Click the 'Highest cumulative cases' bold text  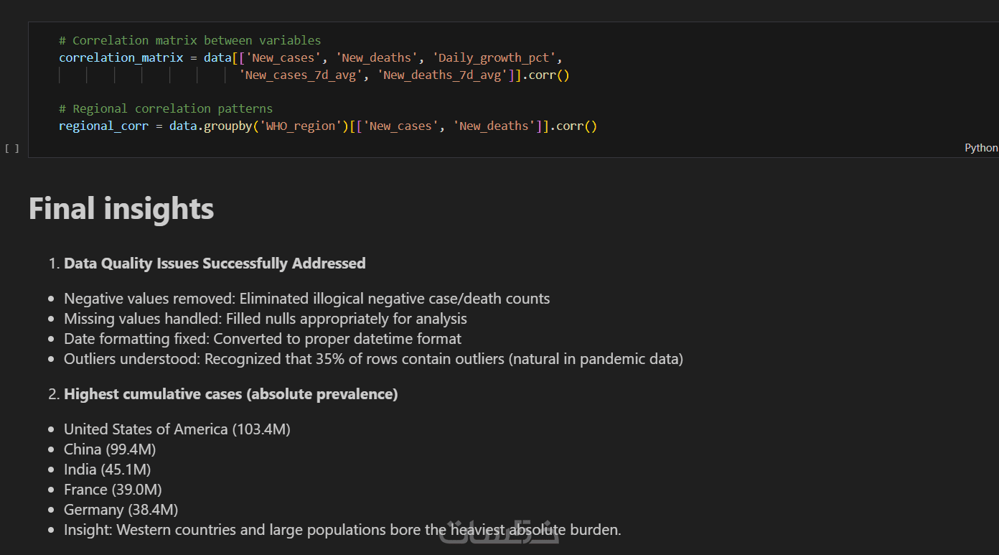click(x=230, y=394)
